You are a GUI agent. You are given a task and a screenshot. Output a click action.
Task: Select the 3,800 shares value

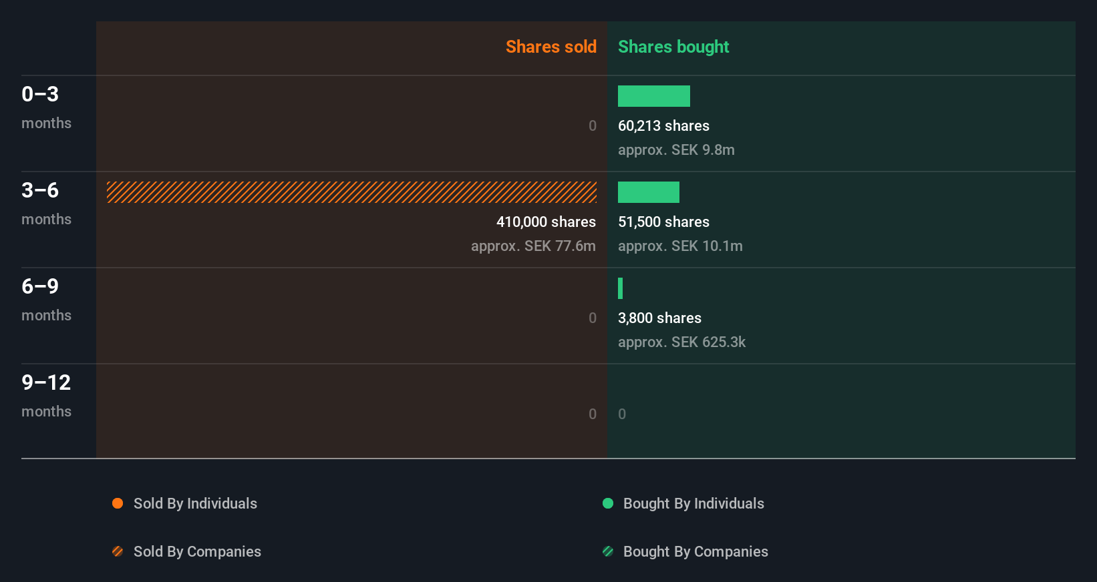click(x=659, y=318)
